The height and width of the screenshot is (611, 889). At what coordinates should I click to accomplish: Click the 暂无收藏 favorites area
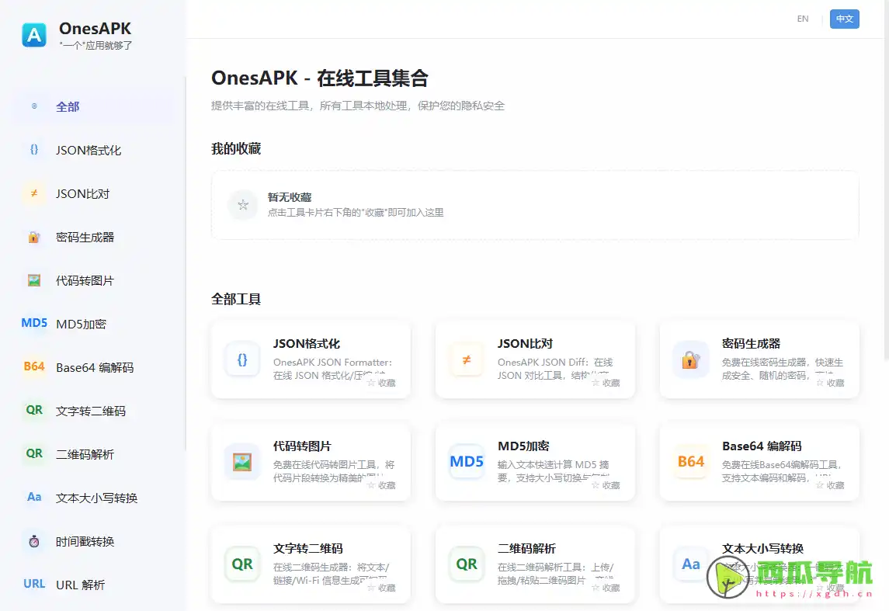[x=536, y=204]
